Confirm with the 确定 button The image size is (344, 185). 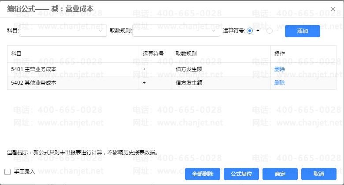coord(280,174)
